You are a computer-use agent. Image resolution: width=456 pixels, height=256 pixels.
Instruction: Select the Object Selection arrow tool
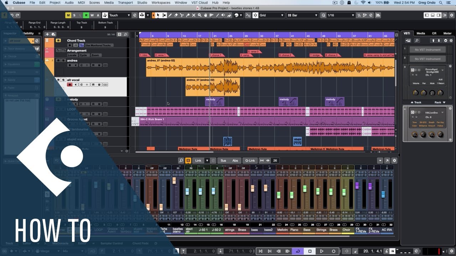tap(158, 15)
